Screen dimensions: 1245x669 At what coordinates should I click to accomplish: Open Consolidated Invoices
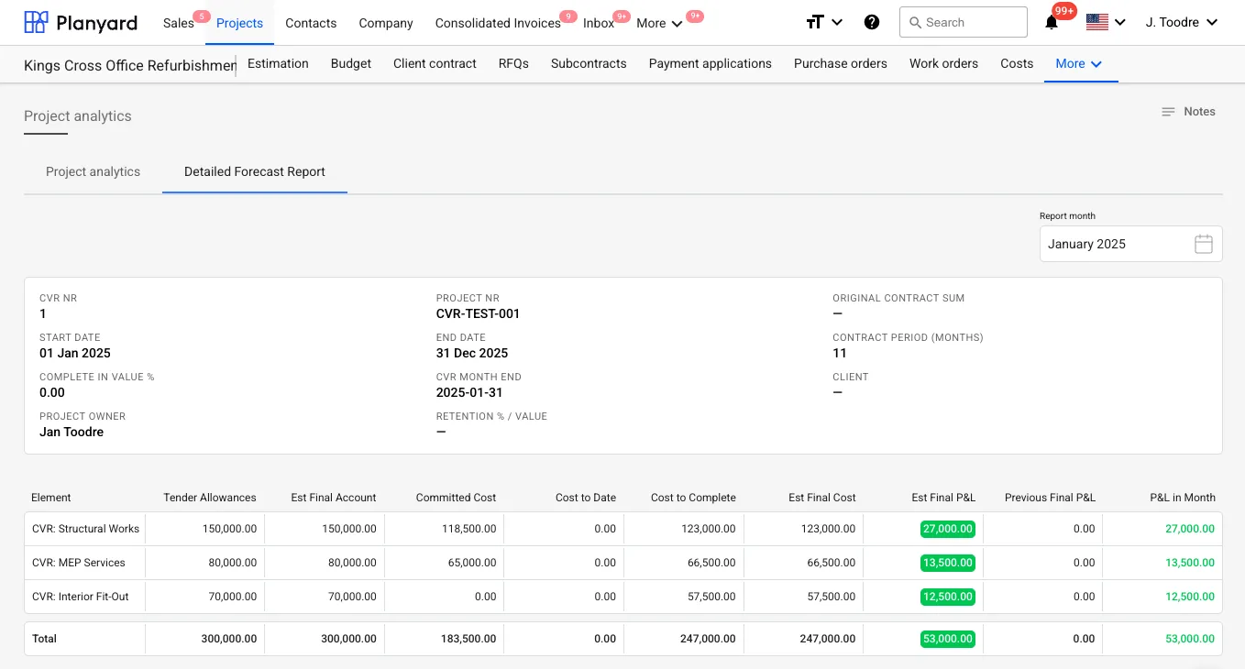pos(497,24)
